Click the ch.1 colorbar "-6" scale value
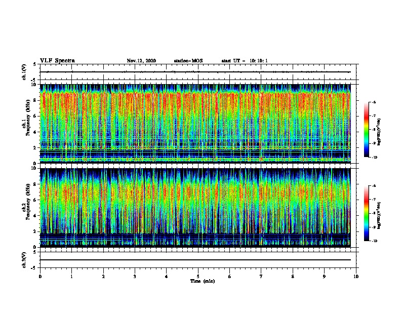This screenshot has width=401, height=310. point(374,102)
